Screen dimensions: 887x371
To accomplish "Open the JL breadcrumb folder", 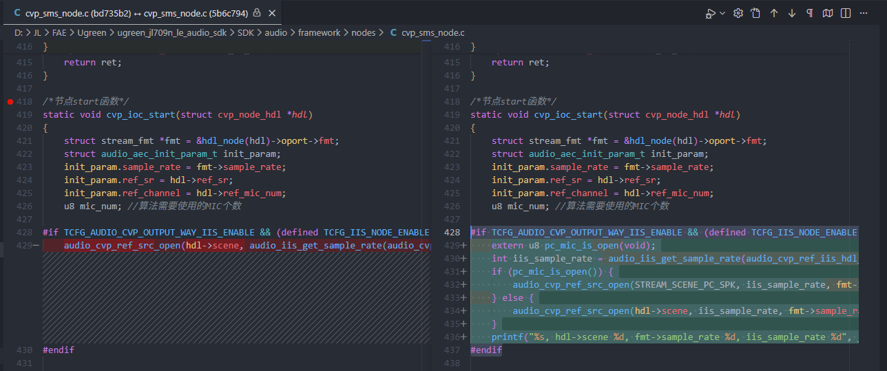I will (38, 32).
